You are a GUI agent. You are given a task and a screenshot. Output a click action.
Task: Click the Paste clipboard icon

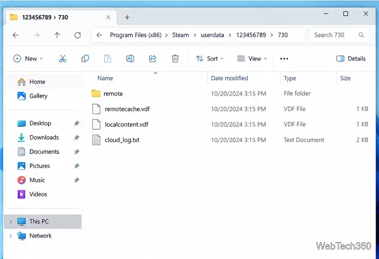(x=108, y=59)
